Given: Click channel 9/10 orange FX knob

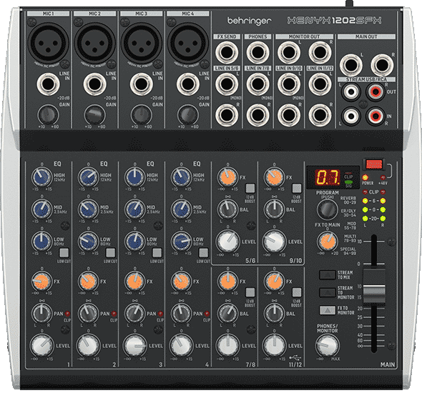Looking at the screenshot, I should pyautogui.click(x=274, y=177).
